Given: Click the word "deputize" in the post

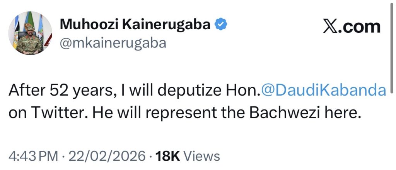Looking at the screenshot, I should click(x=191, y=91).
